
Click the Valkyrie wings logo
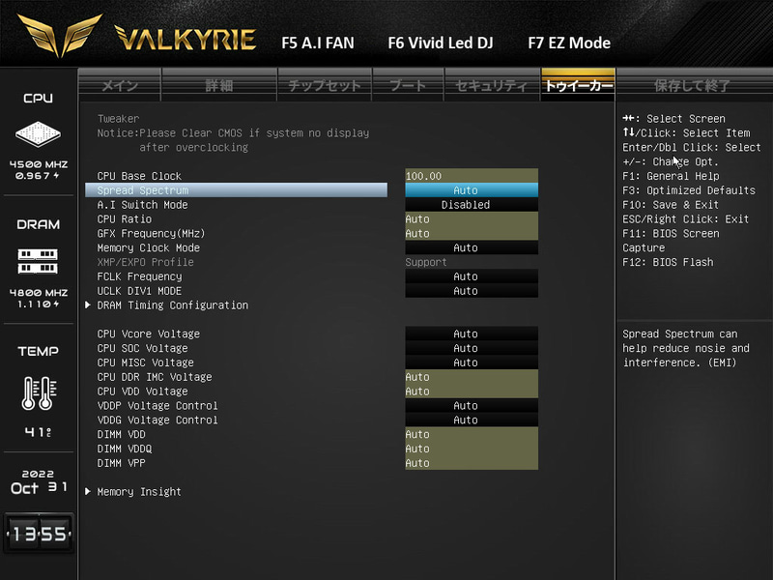(x=60, y=36)
